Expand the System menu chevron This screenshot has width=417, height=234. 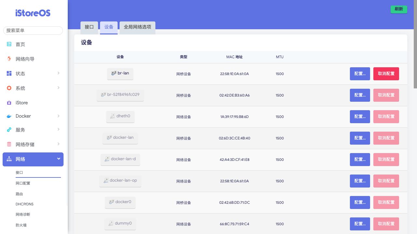point(59,88)
